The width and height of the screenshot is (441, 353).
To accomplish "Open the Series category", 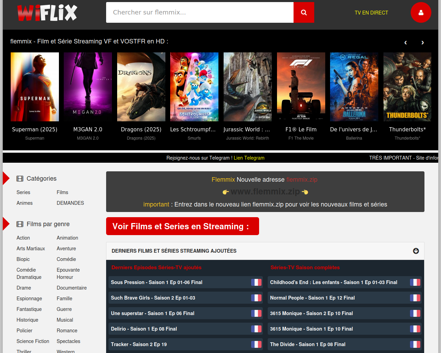I will pyautogui.click(x=23, y=192).
